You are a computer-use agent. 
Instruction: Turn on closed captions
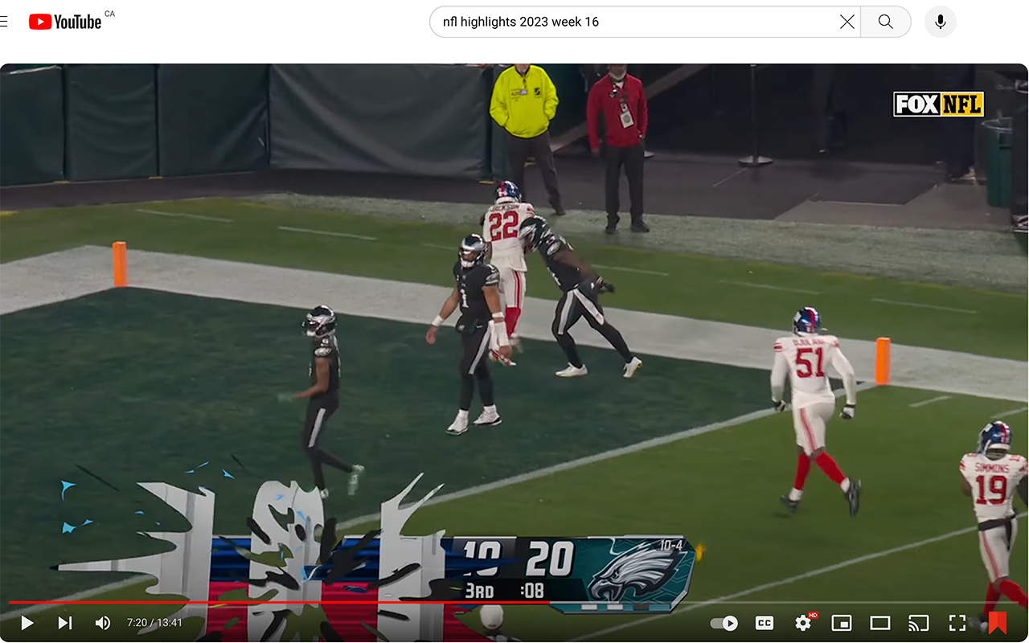pyautogui.click(x=765, y=623)
